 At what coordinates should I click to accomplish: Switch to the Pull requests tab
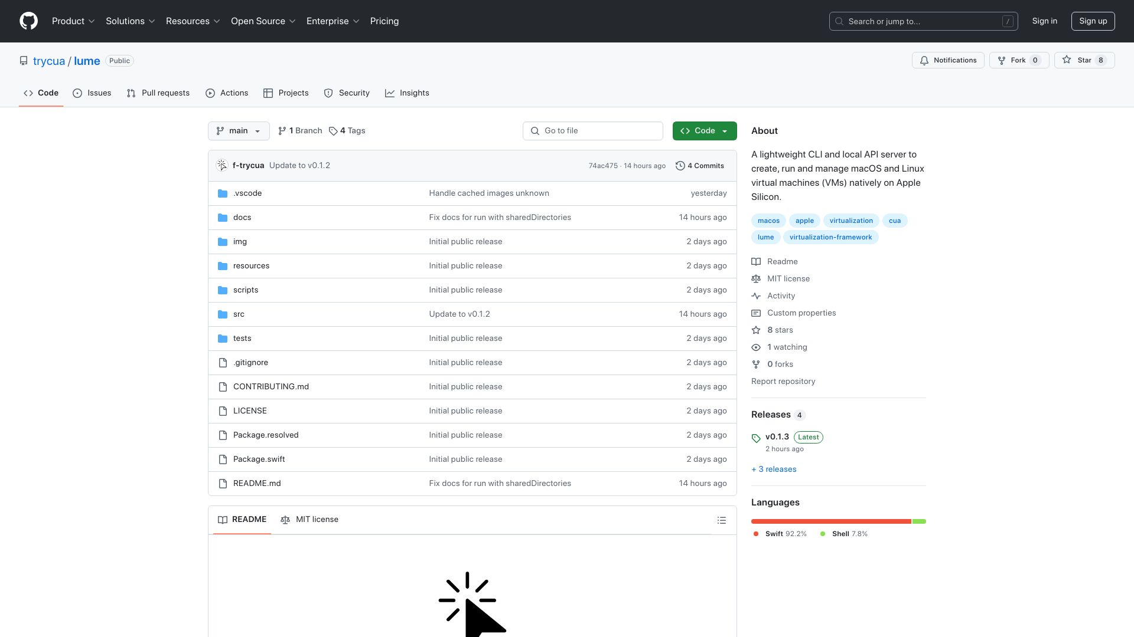coord(158,93)
